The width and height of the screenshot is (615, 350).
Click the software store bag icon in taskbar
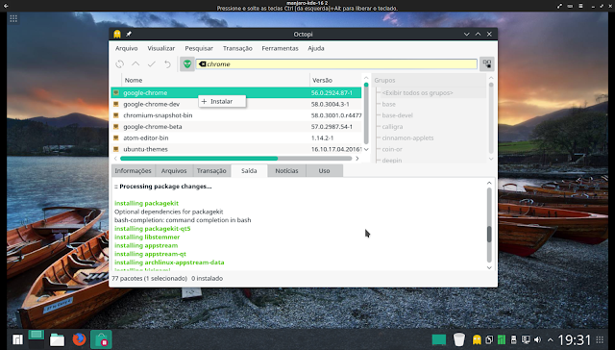tap(101, 339)
